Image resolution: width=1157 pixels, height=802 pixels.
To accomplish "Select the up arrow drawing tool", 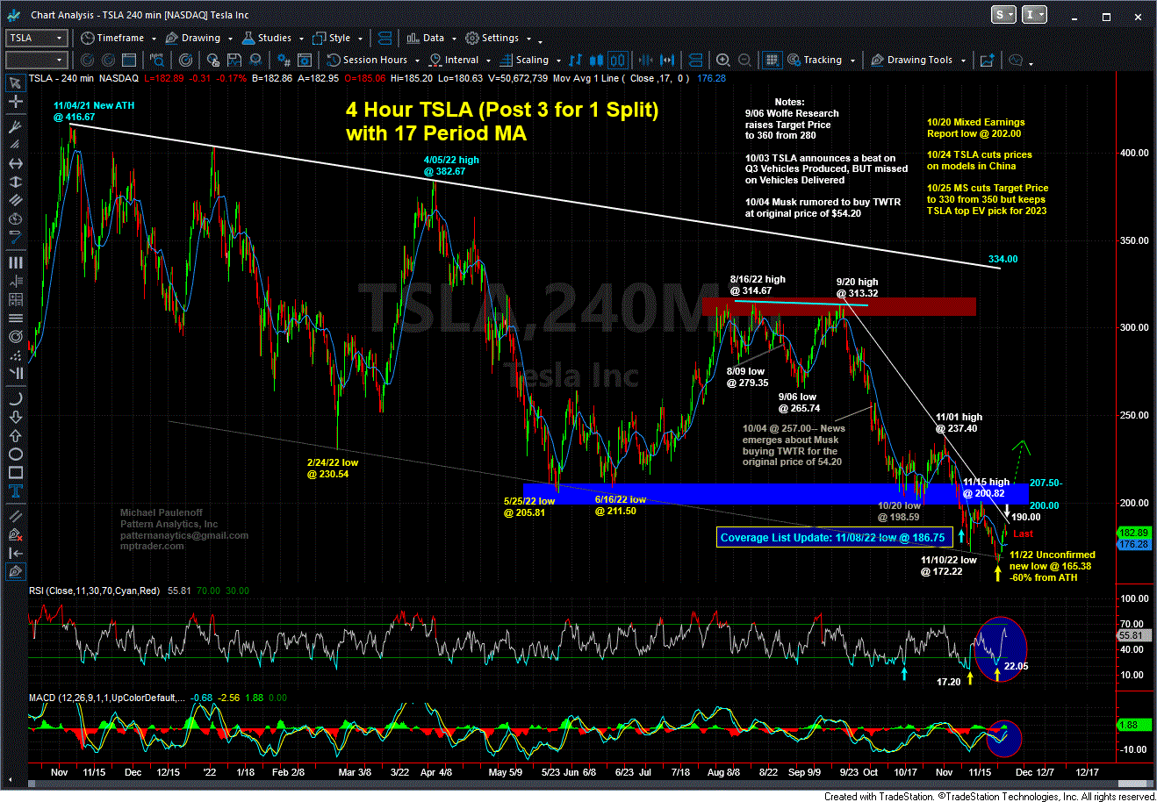I will pyautogui.click(x=15, y=434).
